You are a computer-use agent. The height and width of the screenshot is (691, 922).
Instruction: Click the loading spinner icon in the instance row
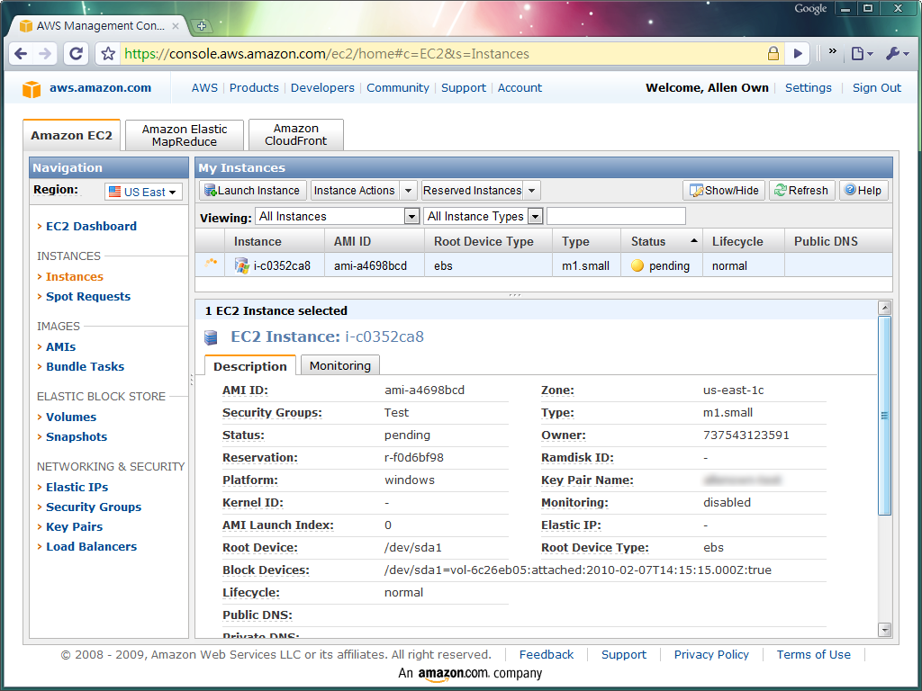(210, 263)
